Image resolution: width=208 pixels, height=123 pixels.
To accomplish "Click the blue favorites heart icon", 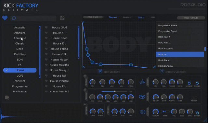I will (x=5, y=18).
